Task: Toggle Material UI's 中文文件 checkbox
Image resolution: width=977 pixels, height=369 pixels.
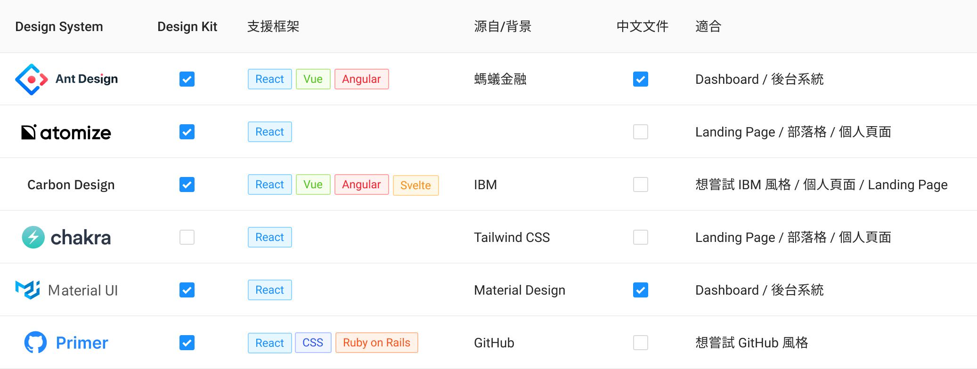Action: 641,290
